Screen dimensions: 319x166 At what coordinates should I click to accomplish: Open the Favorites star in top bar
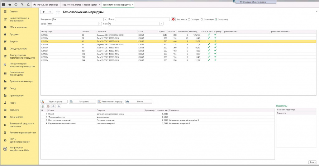click(x=10, y=4)
